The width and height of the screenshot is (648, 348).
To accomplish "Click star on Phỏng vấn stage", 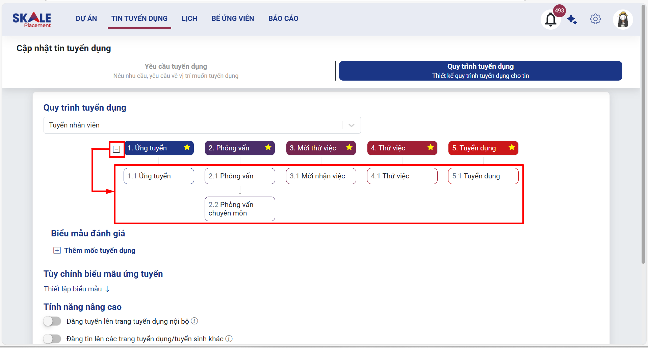I will (268, 147).
